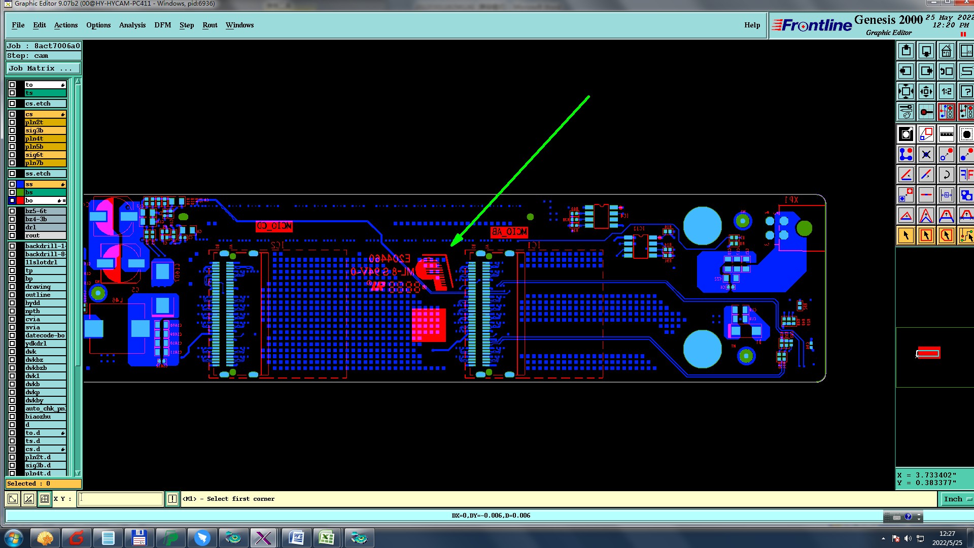Open the DFM menu
974x548 pixels.
tap(162, 25)
